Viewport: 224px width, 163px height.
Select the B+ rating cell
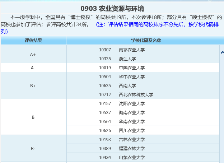(34, 85)
